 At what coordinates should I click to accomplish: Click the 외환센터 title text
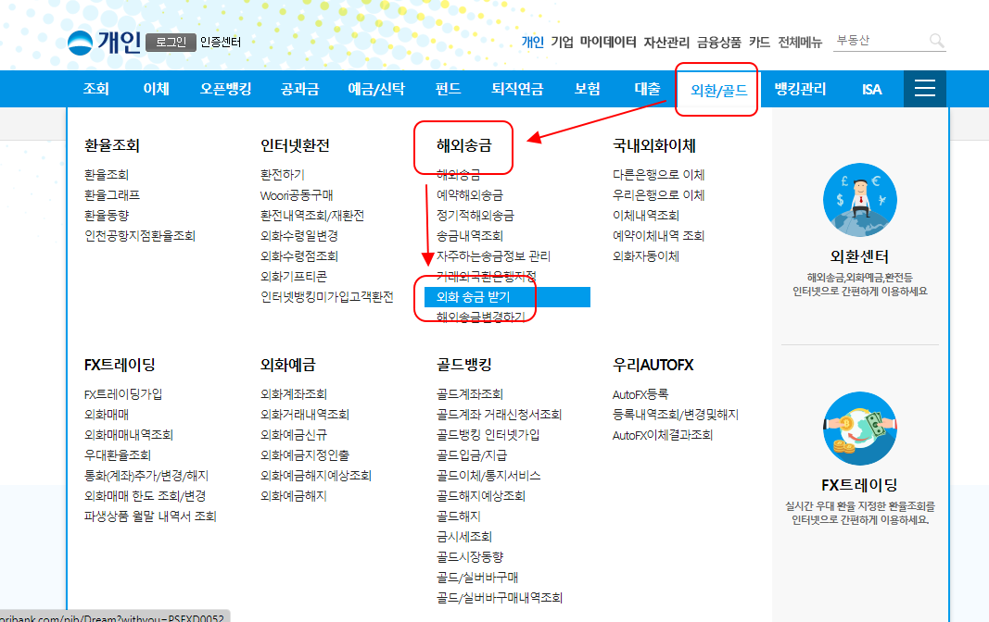click(860, 256)
